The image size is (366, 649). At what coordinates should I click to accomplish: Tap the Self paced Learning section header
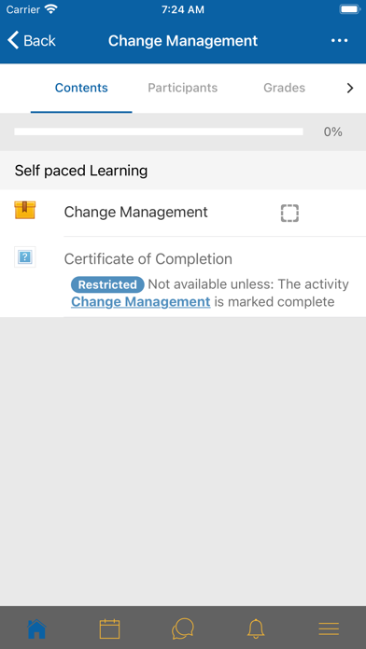click(183, 171)
